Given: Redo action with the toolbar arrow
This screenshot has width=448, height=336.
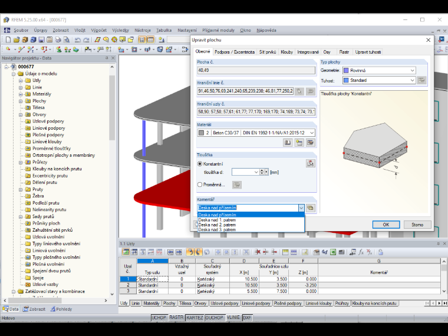Looking at the screenshot, I should pyautogui.click(x=86, y=39).
